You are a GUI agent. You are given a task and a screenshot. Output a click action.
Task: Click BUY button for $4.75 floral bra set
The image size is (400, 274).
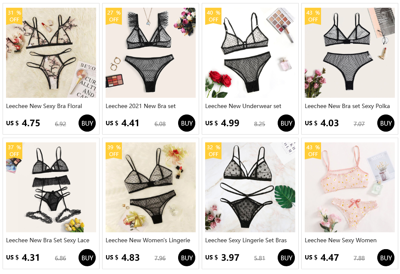point(87,123)
